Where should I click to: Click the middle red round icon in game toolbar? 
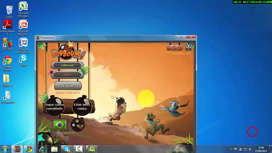(x=174, y=47)
